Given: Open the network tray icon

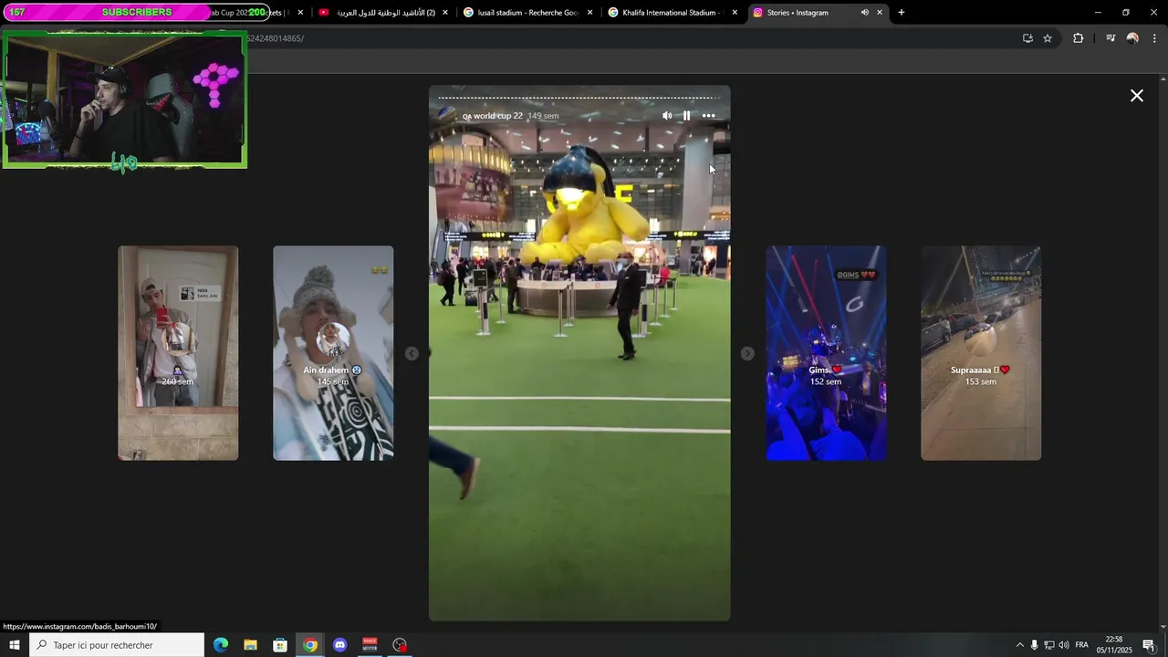Looking at the screenshot, I should [1049, 645].
